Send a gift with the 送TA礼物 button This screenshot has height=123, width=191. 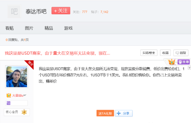point(105,113)
